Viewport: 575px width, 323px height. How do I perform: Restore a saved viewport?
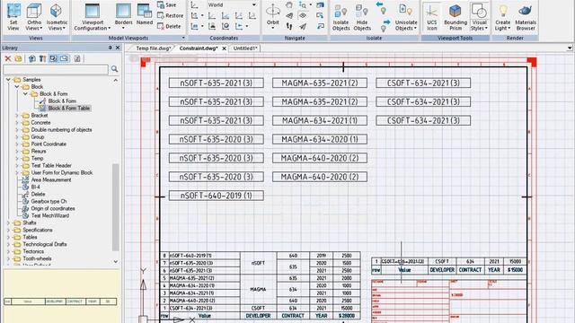coord(170,15)
